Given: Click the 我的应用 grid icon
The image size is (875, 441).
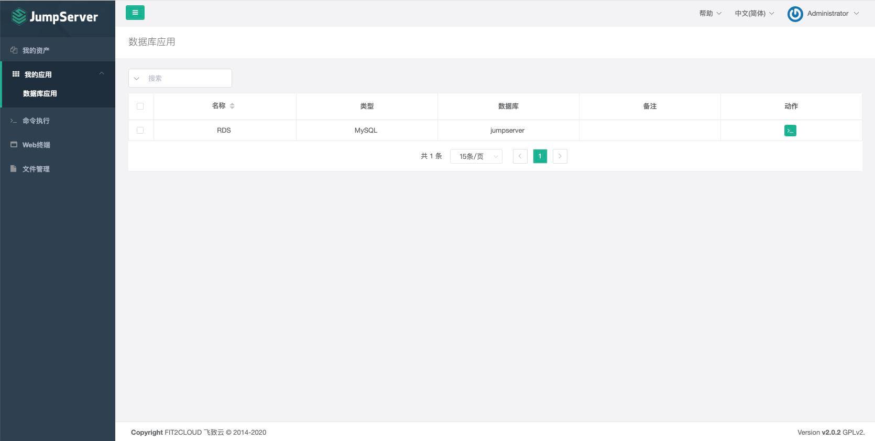Looking at the screenshot, I should click(x=16, y=74).
